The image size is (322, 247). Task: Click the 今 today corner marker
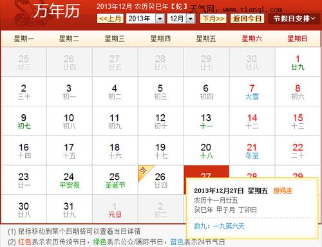(x=144, y=172)
